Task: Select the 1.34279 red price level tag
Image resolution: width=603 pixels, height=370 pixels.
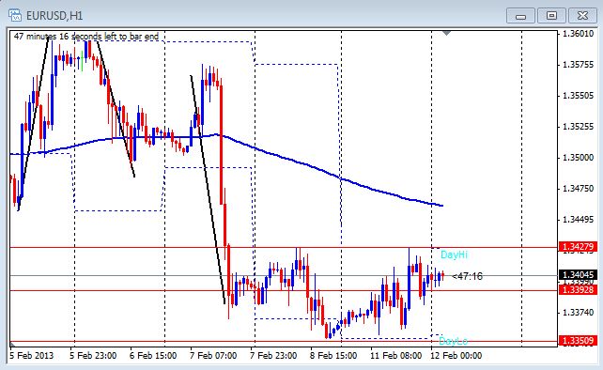Action: [578, 247]
